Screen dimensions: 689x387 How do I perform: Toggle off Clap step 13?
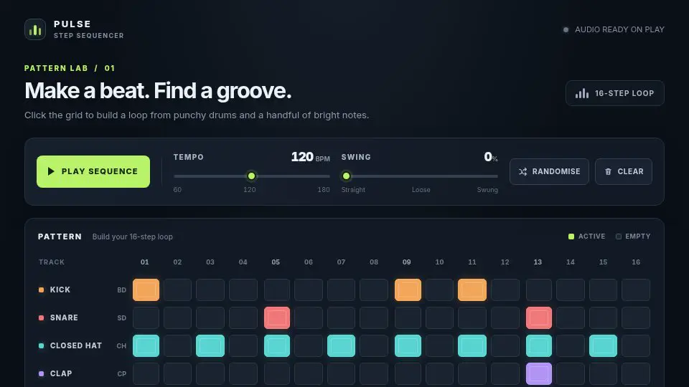pyautogui.click(x=539, y=374)
